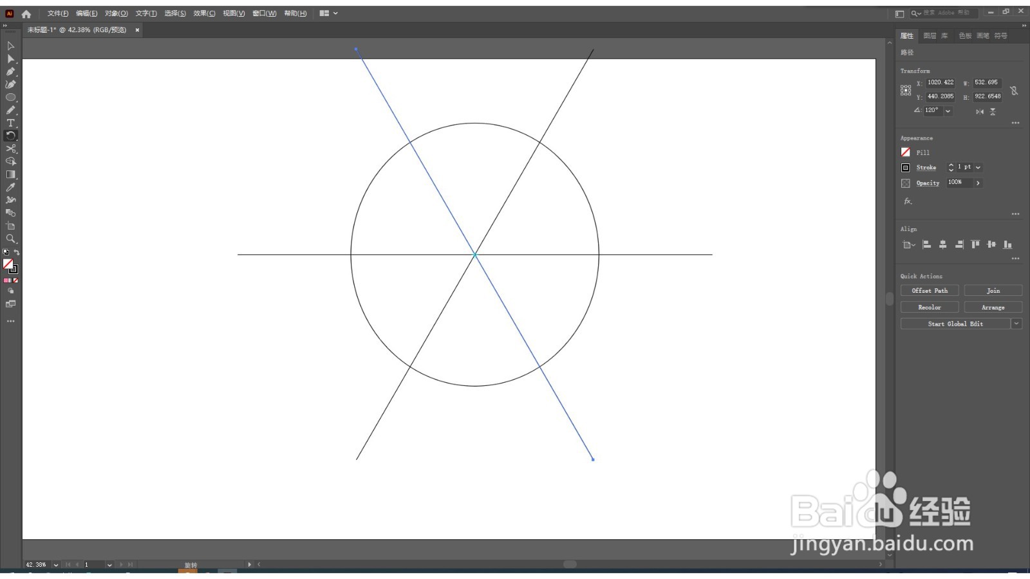1030x579 pixels.
Task: Open Start Global Edit options dropdown
Action: 1016,324
